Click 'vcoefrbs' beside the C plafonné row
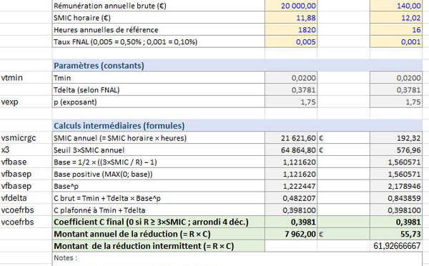 [x=26, y=210]
